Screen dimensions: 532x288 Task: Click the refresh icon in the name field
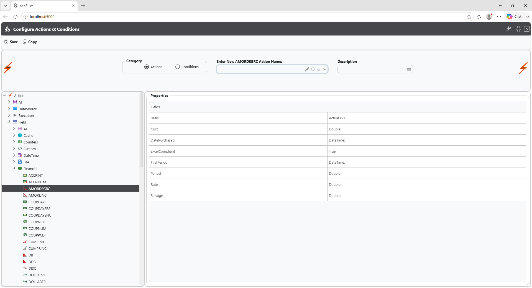click(x=313, y=69)
